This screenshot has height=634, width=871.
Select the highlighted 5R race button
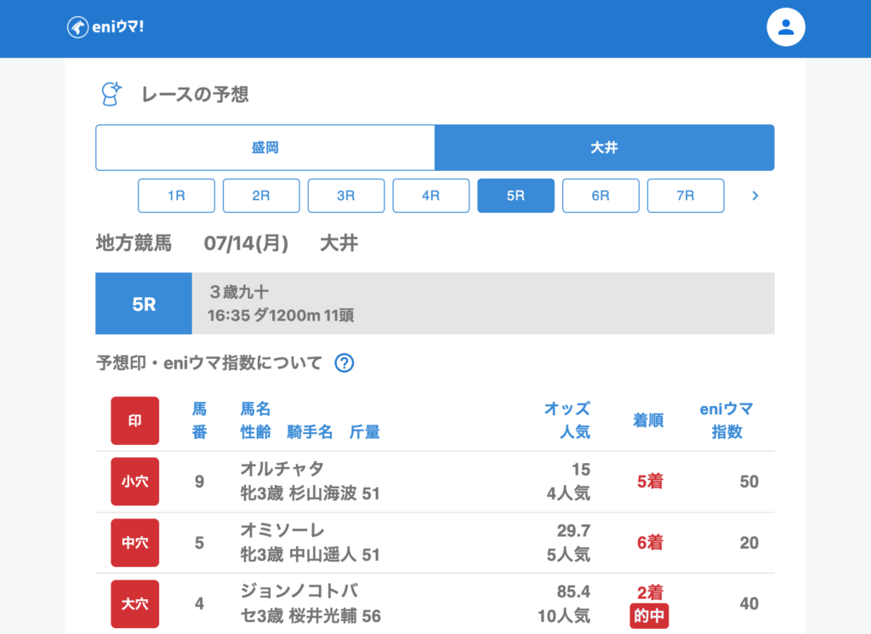click(x=515, y=196)
